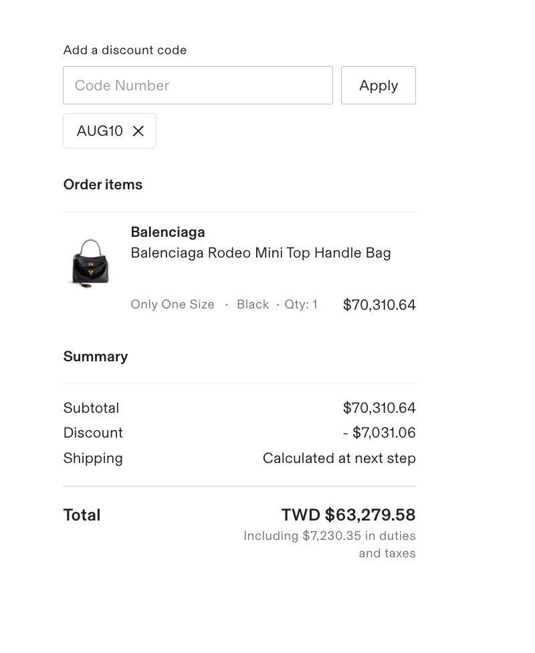Remove the AUG10 discount code
The width and height of the screenshot is (535, 653).
(x=138, y=131)
